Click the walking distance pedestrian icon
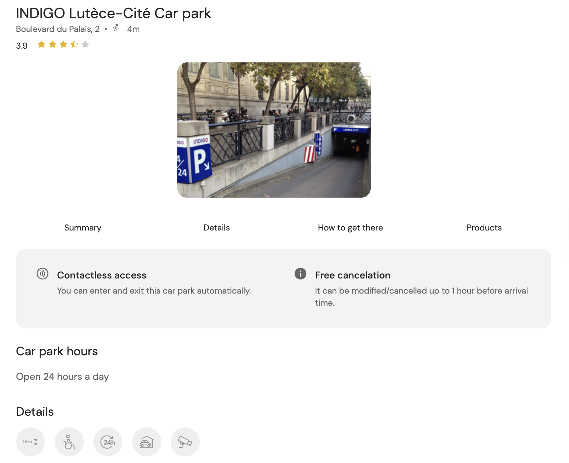569x463 pixels. 116,29
